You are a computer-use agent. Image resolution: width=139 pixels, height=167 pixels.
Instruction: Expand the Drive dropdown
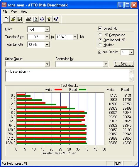pos(47,29)
